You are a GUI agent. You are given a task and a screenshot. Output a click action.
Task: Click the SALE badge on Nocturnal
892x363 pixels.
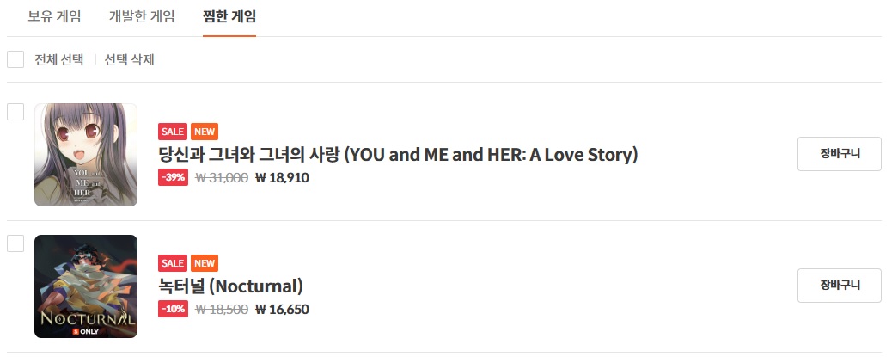173,263
